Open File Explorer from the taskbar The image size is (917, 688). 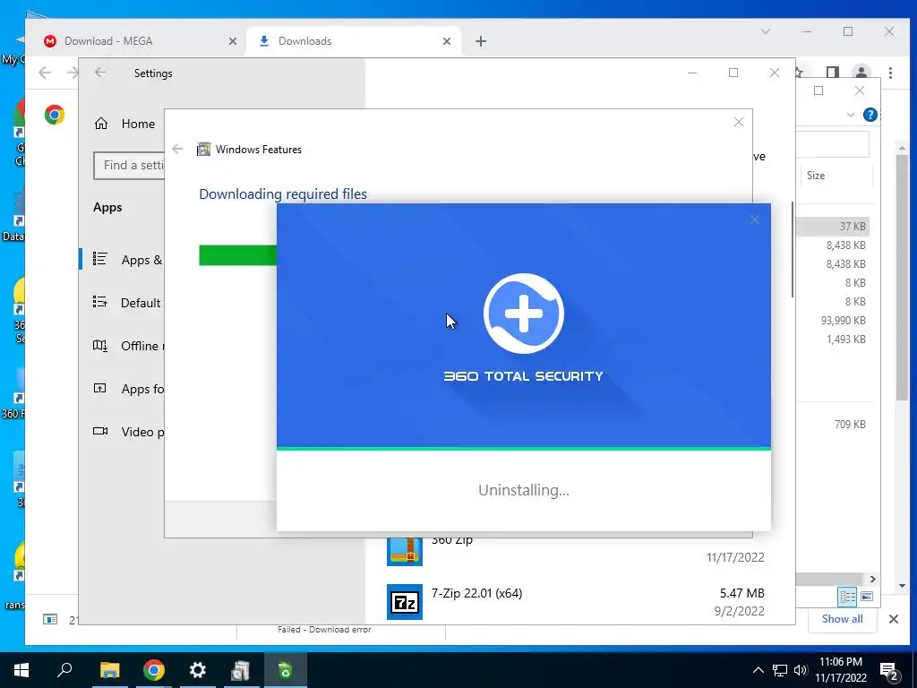click(x=109, y=670)
